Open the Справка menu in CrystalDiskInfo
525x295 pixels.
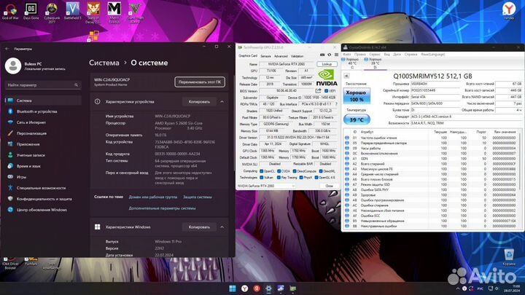[x=411, y=54]
